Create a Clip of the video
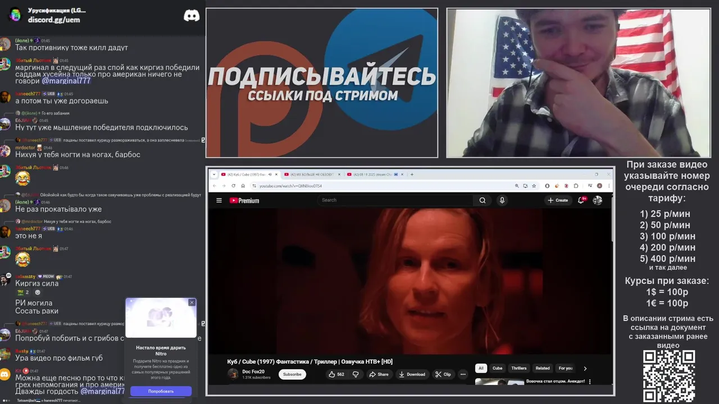This screenshot has width=719, height=404. point(443,374)
